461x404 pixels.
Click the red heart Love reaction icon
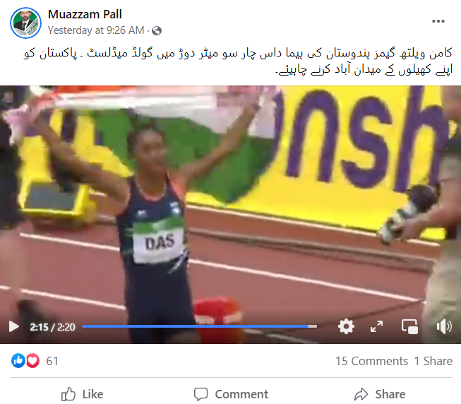[32, 360]
